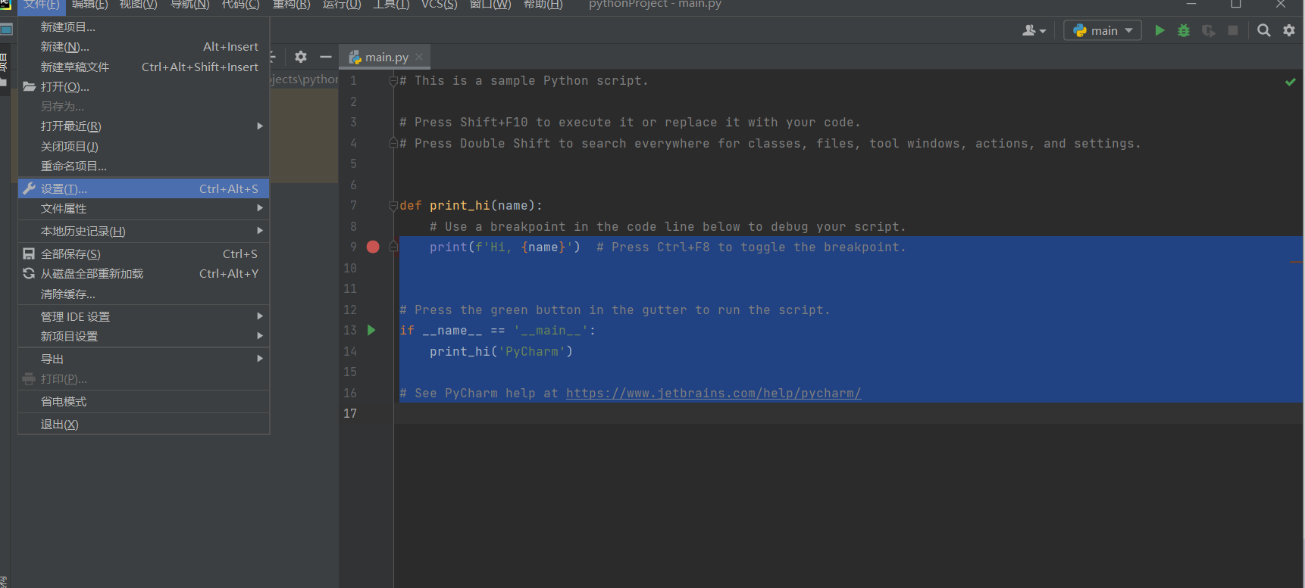The width and height of the screenshot is (1305, 588).
Task: Click the run gutter arrow on line 13
Action: click(x=371, y=330)
